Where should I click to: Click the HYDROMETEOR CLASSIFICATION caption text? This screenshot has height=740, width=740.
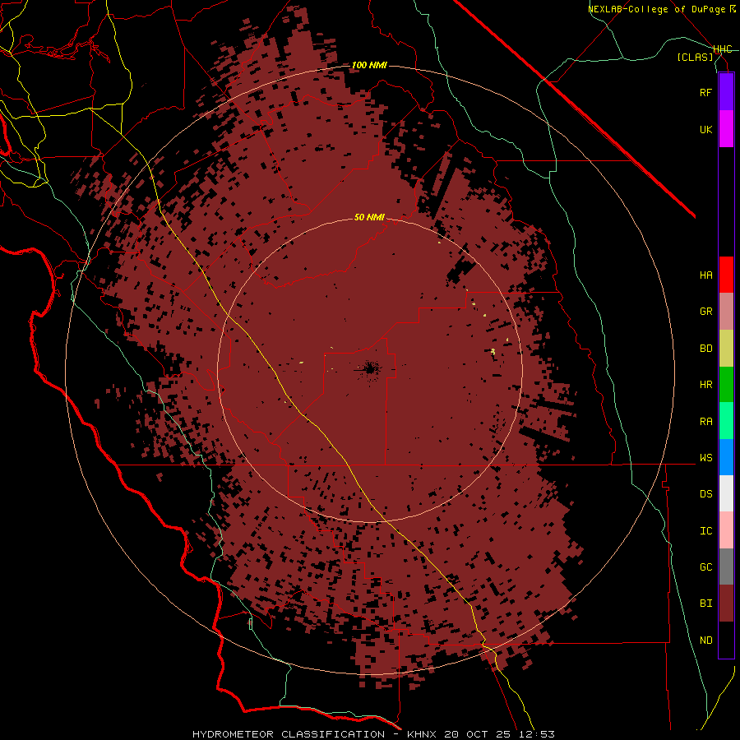click(x=289, y=734)
